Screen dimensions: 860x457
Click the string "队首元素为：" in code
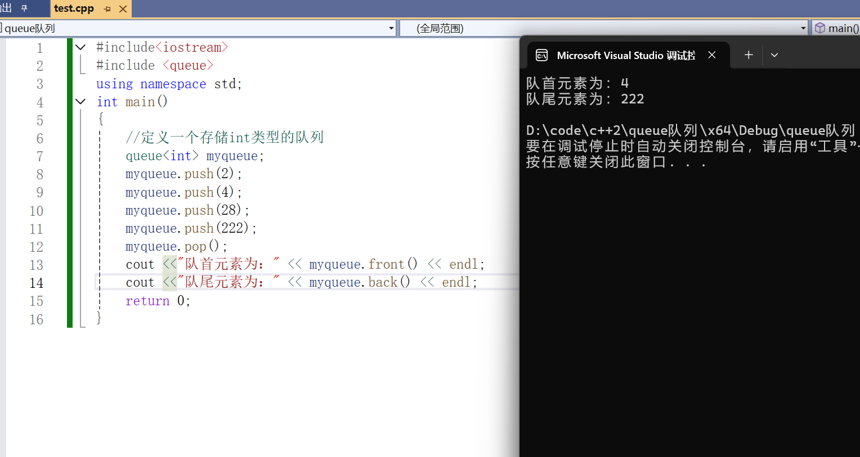point(229,264)
